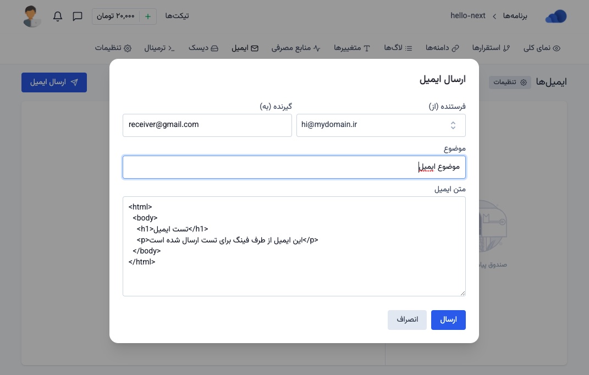Screen dimensions: 589x375
Task: Open the تیکت‌ها tickets link
Action: pyautogui.click(x=177, y=16)
